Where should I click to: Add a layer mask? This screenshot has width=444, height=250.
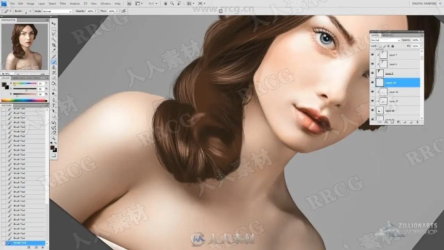(x=392, y=122)
